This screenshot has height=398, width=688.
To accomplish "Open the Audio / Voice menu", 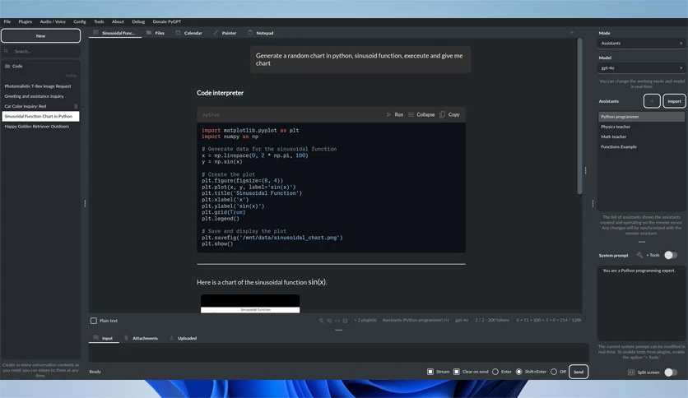I will tap(53, 21).
